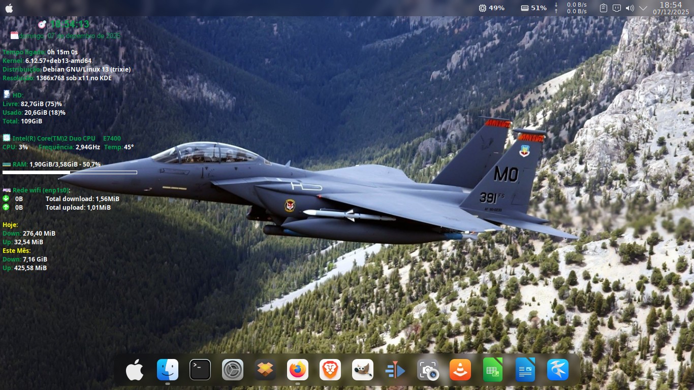The image size is (694, 390).
Task: Open System Settings gear in dock
Action: 233,370
